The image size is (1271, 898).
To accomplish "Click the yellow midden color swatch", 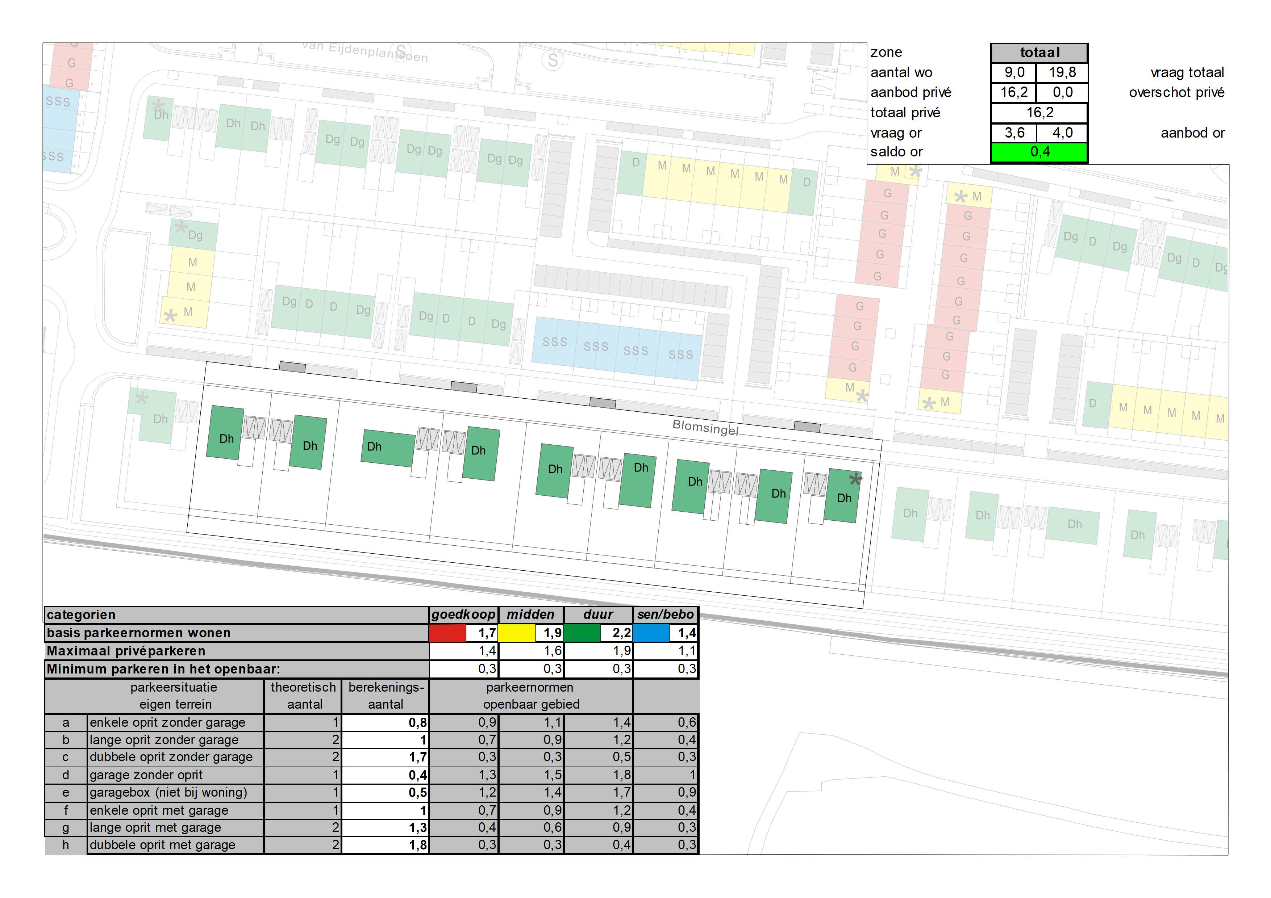I will 517,633.
